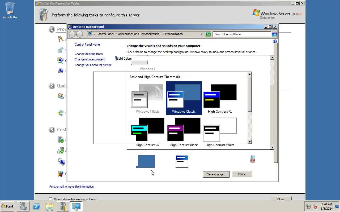Click the Start button
This screenshot has height=212, width=340.
(x=7, y=206)
